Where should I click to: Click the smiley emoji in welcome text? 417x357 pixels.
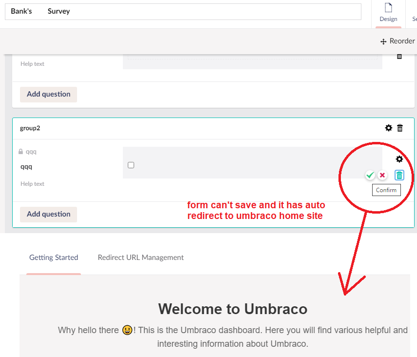[x=127, y=330]
